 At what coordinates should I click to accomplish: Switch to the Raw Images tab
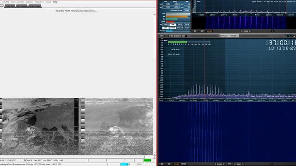click(22, 6)
